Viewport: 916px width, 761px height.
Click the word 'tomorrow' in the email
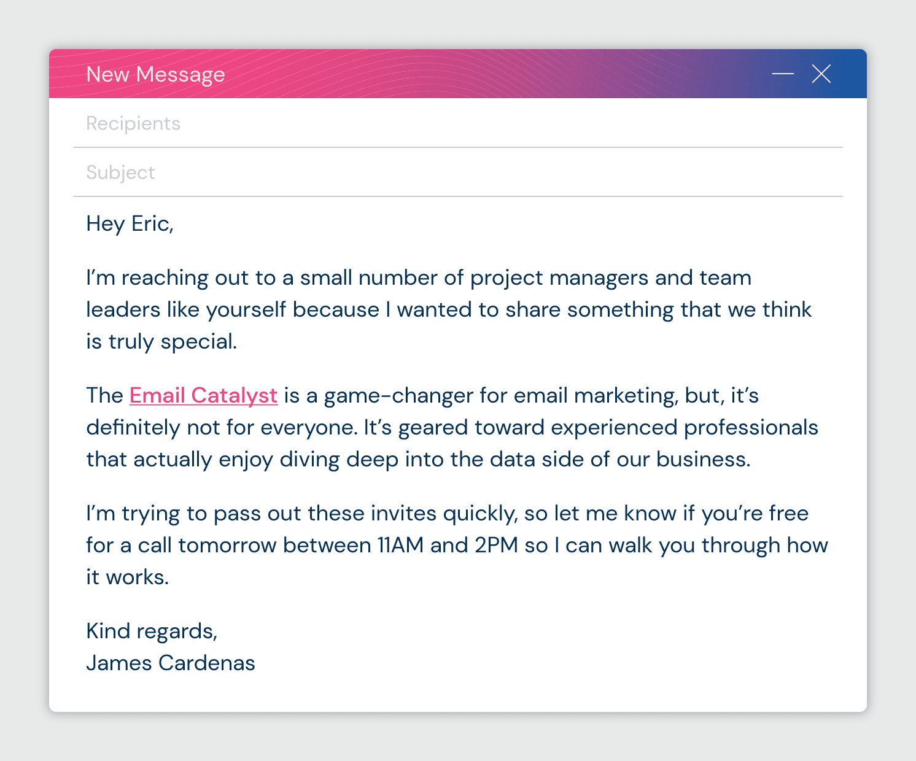[x=227, y=546]
